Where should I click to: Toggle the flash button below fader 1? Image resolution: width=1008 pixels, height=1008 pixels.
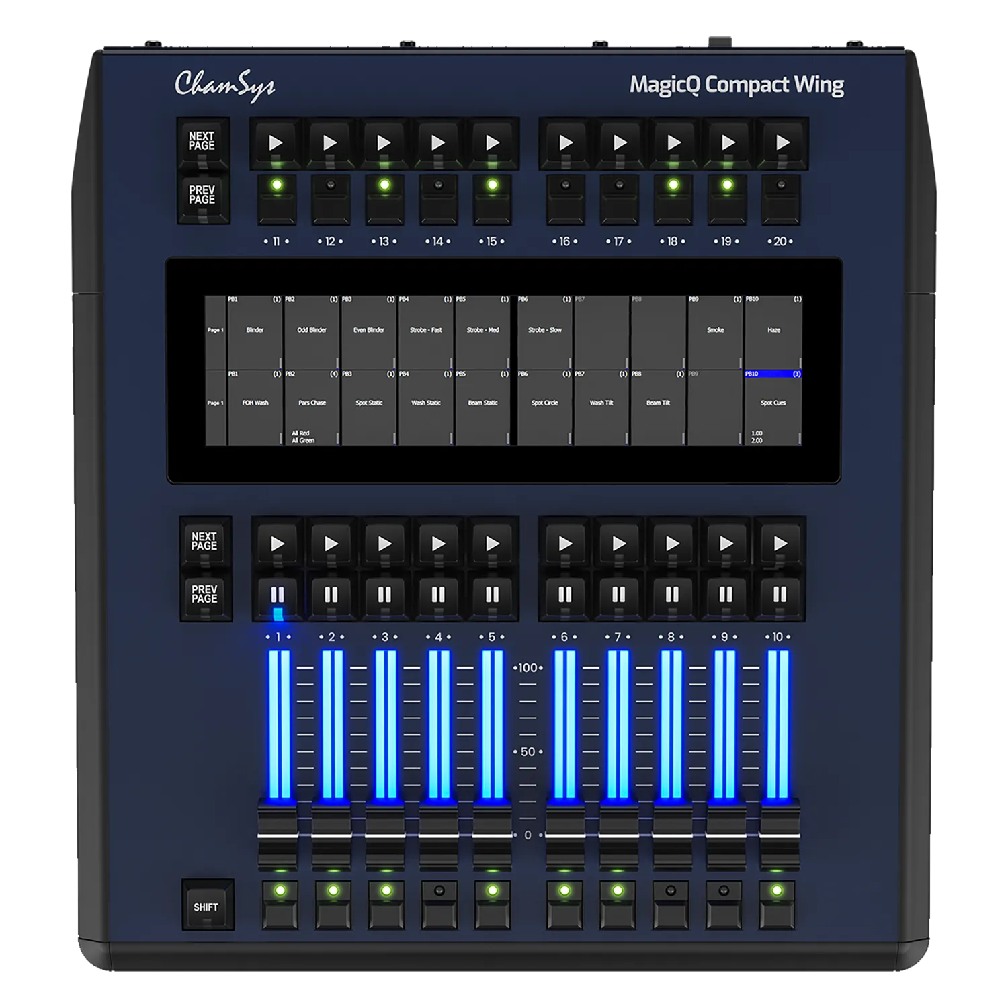pyautogui.click(x=280, y=905)
